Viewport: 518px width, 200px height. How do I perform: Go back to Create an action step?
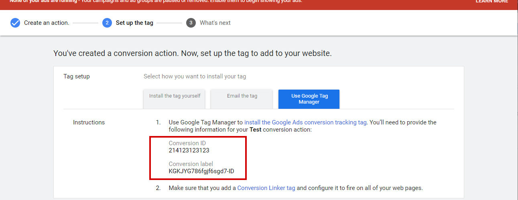[x=47, y=23]
